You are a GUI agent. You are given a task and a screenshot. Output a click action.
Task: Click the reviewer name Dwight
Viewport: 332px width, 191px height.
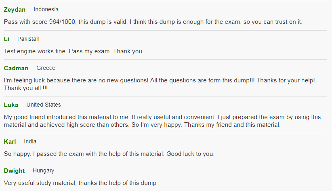coord(14,171)
